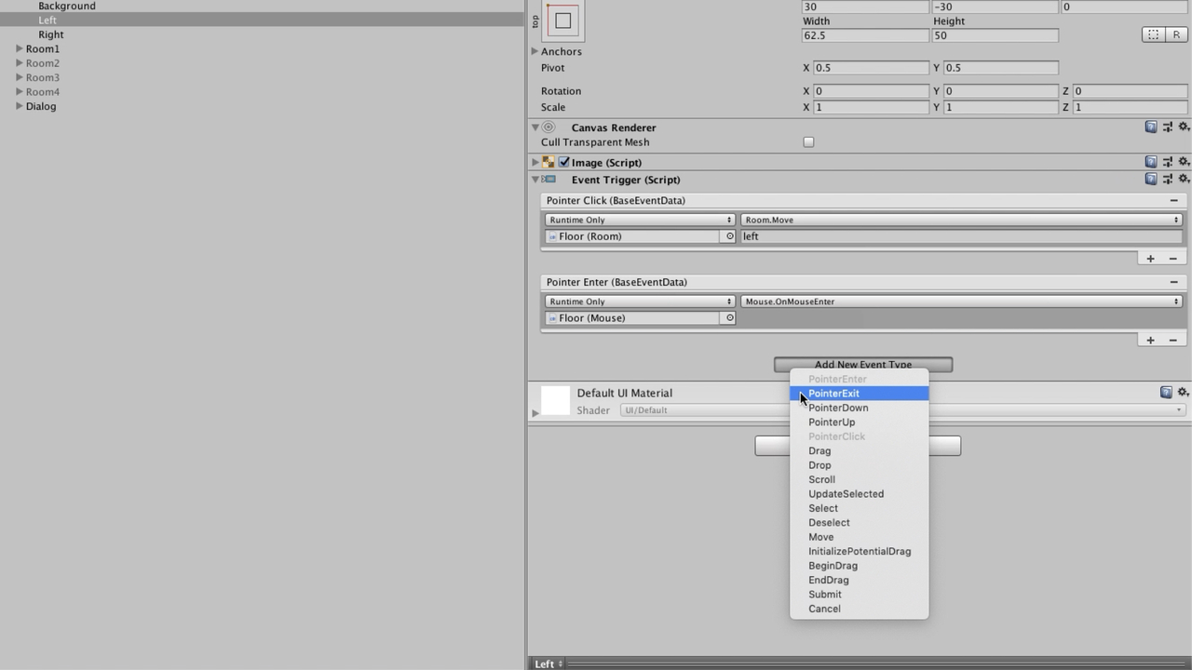1192x670 pixels.
Task: Select the Right object in hierarchy
Action: (x=51, y=34)
